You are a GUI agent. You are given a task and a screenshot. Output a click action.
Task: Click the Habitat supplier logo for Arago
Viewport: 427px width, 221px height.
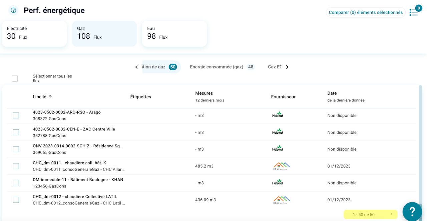[277, 115]
